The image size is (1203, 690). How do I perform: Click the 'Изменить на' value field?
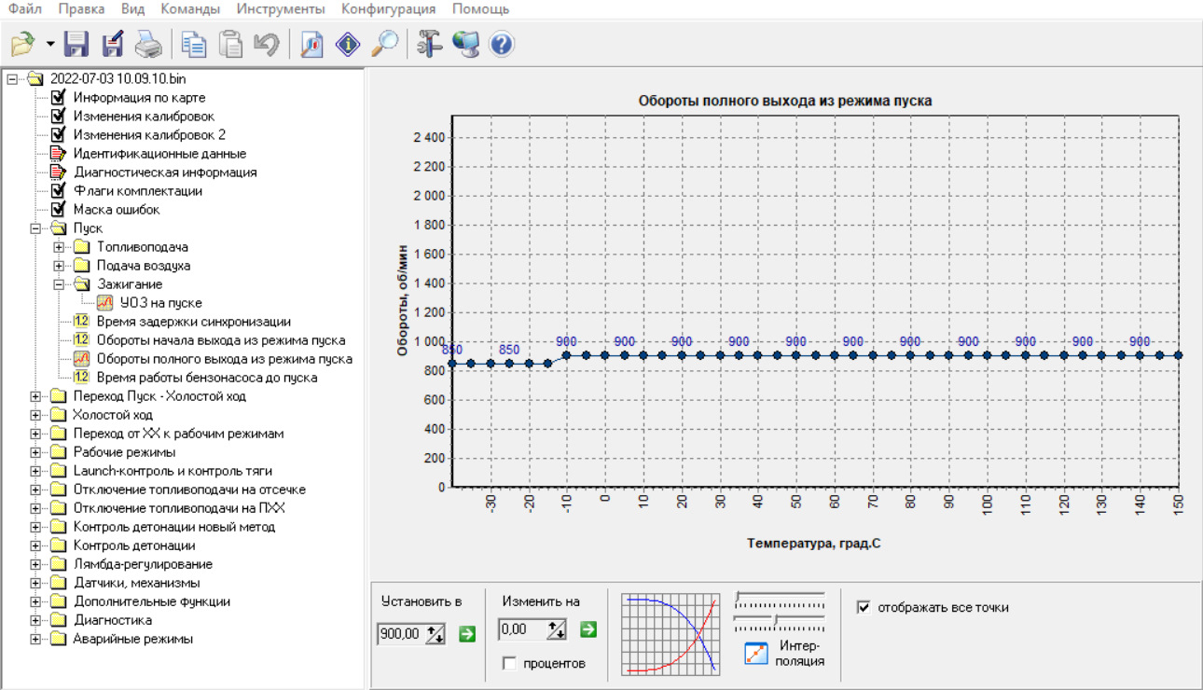click(x=521, y=630)
